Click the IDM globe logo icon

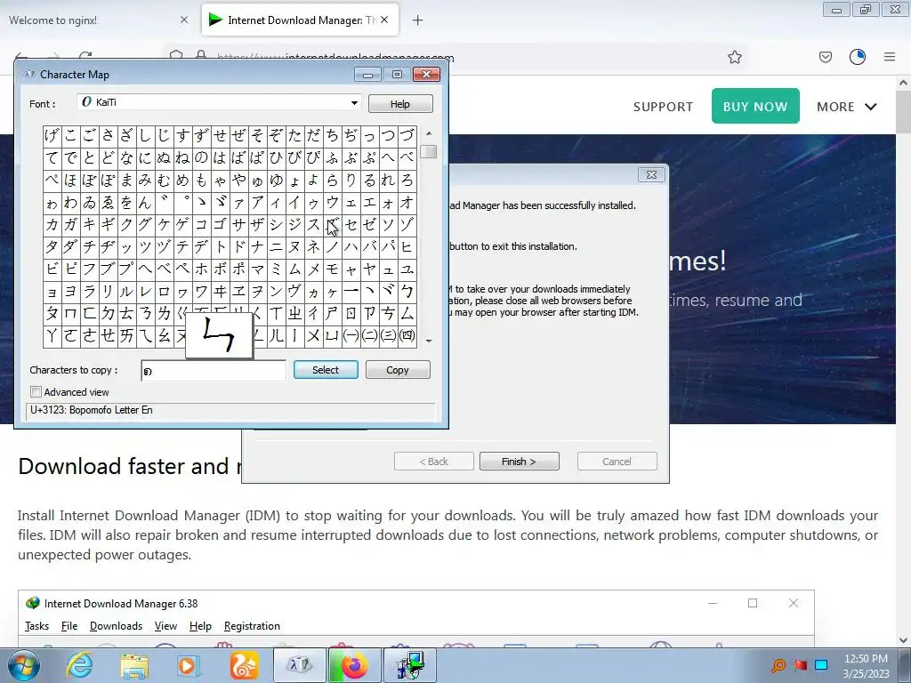point(33,604)
